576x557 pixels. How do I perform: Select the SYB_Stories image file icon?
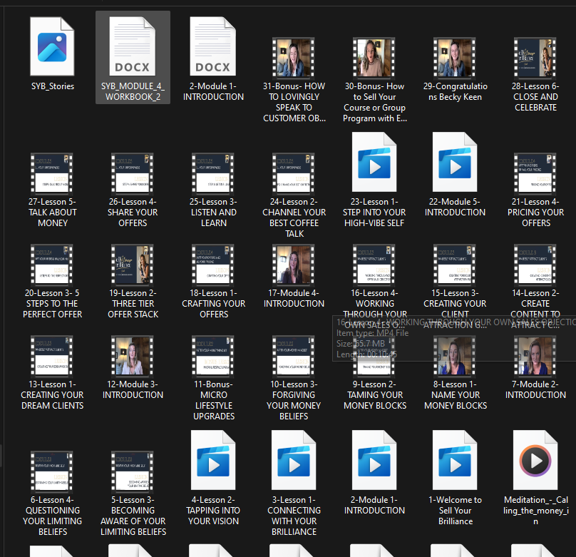52,46
